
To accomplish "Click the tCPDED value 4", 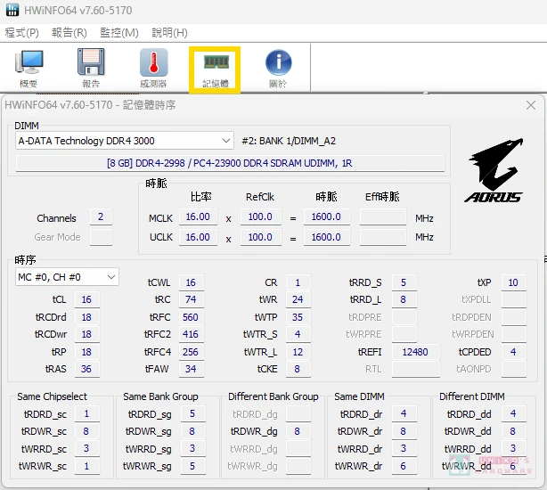I will tap(513, 352).
